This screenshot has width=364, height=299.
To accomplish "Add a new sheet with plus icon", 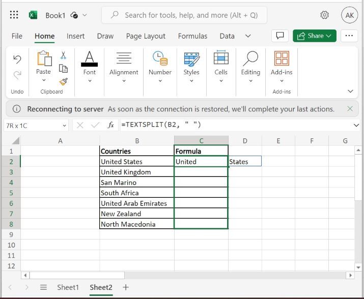I will point(126,287).
